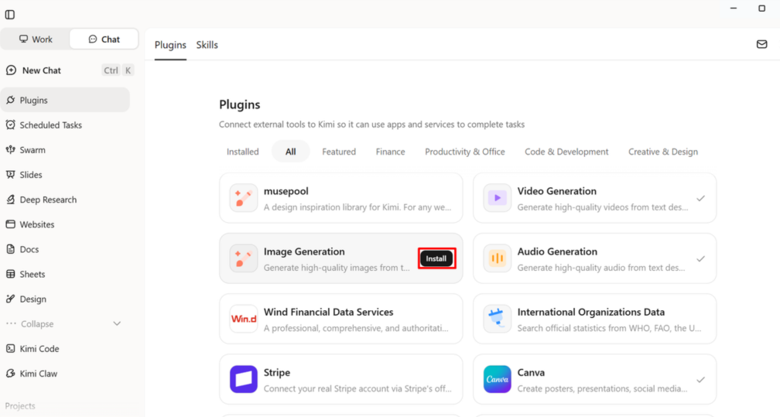
Task: Select the All plugins filter
Action: [x=290, y=152]
